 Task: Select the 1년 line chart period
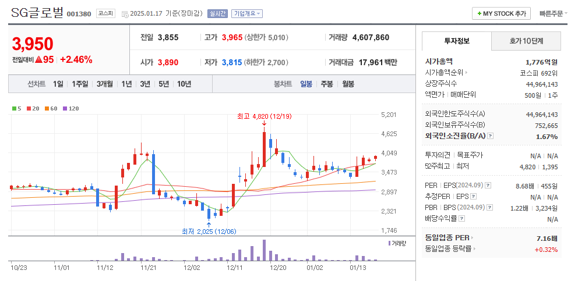[126, 84]
